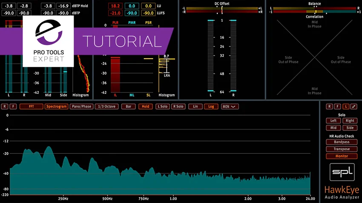Click the PSR label
This screenshot has height=203, width=362.
(x=148, y=23)
